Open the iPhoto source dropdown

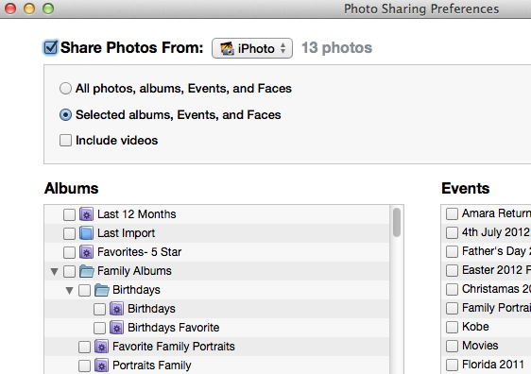coord(252,48)
